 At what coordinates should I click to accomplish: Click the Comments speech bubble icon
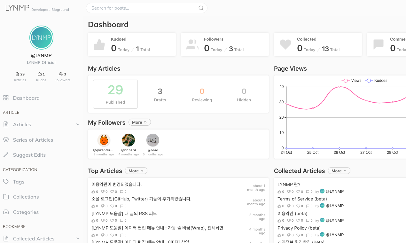tap(379, 44)
